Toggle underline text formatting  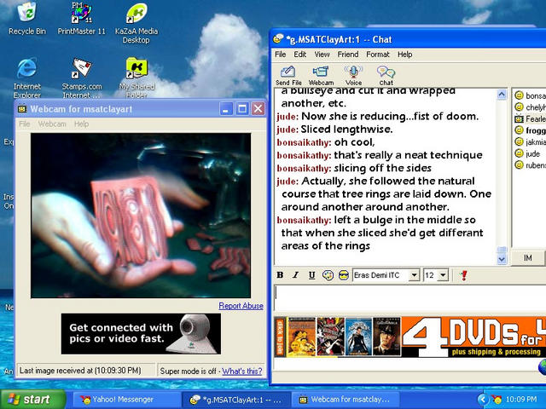(311, 275)
